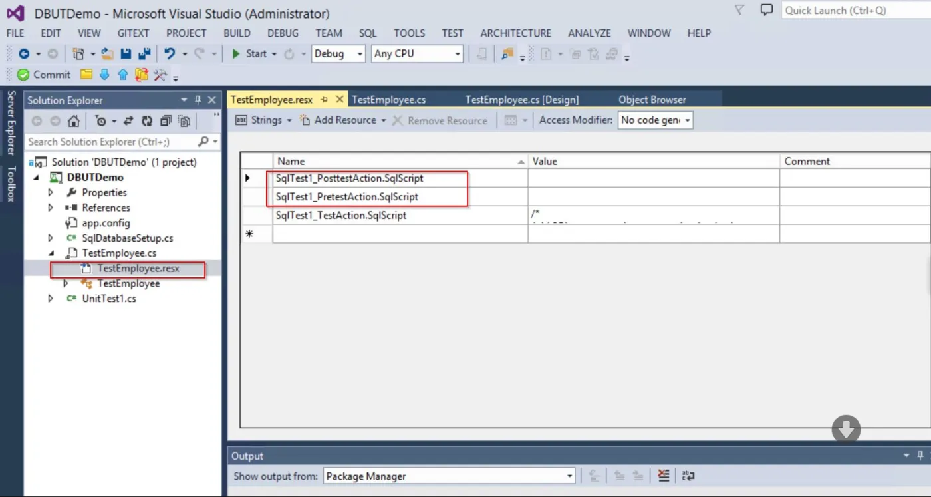
Task: Click the Clear All output icon
Action: (663, 476)
